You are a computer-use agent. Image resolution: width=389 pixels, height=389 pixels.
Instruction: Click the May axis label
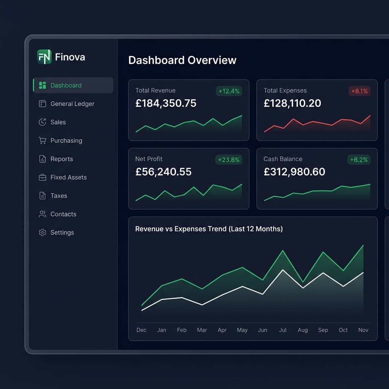242,330
